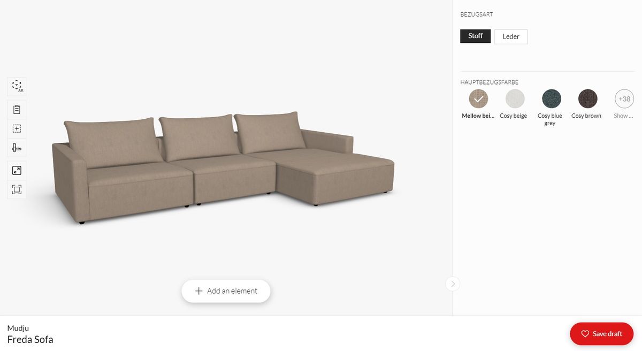The height and width of the screenshot is (351, 642).
Task: Click the plus icon in Add an element
Action: (198, 291)
